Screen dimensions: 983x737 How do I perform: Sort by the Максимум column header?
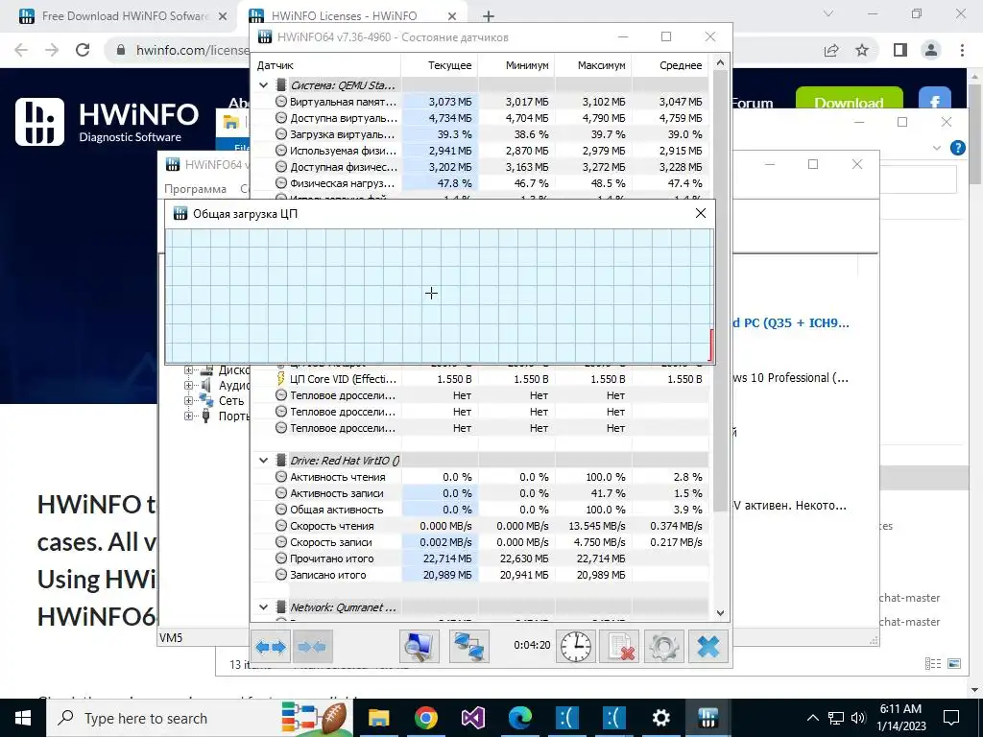(x=593, y=65)
